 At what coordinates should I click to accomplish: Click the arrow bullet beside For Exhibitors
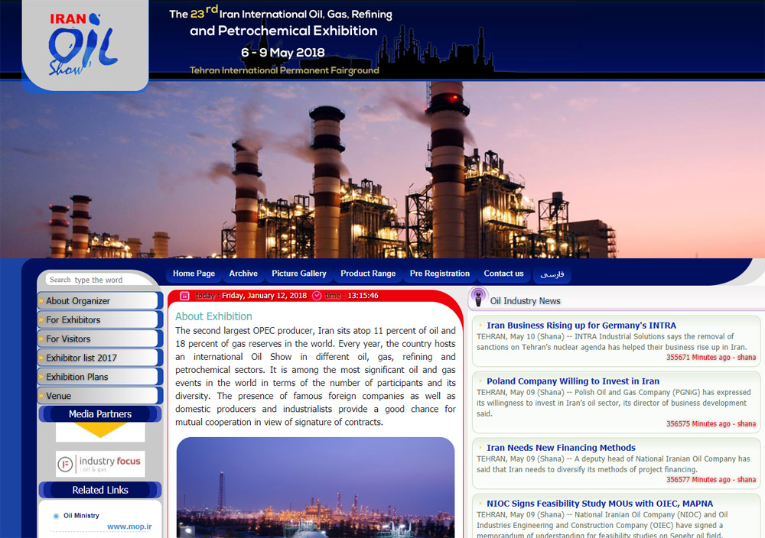tap(41, 319)
